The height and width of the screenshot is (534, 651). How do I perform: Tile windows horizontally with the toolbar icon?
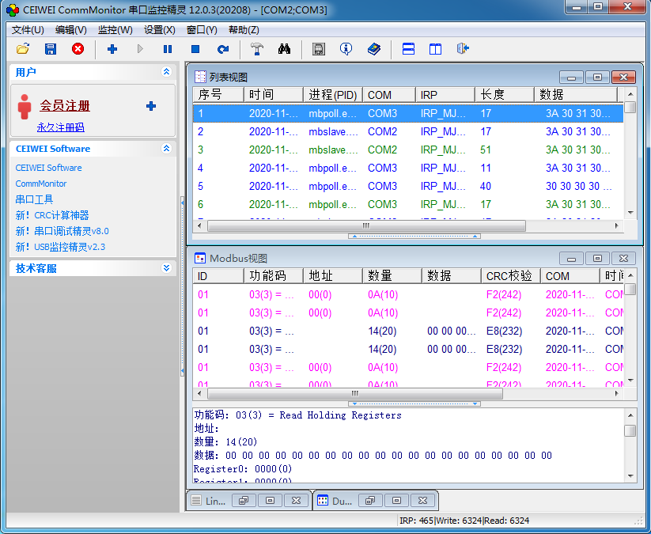point(408,49)
